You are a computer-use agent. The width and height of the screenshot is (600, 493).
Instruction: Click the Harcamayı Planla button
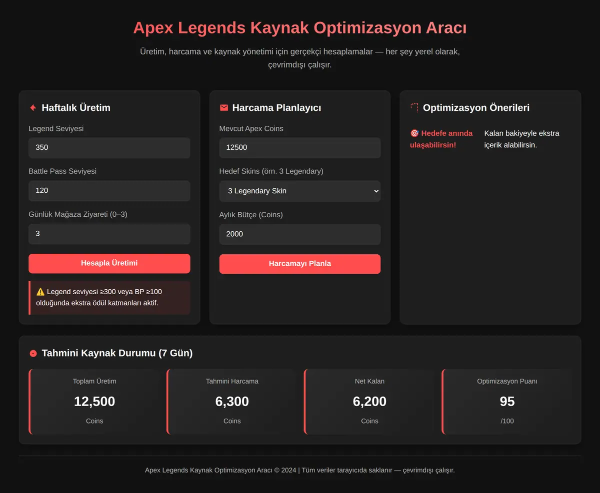[300, 264]
